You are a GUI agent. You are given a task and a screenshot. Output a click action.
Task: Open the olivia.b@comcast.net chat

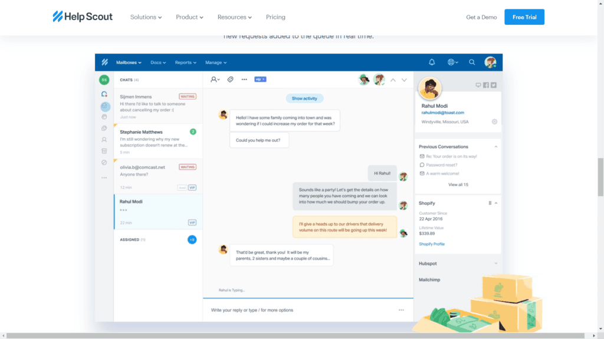tap(158, 177)
